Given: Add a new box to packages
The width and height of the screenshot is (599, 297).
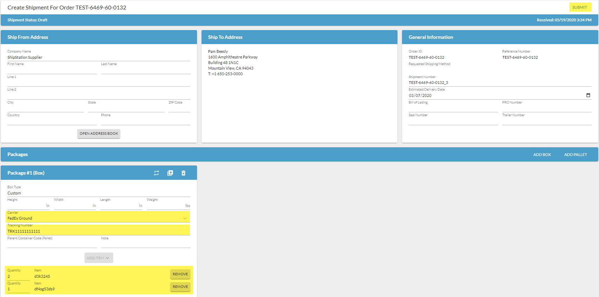Looking at the screenshot, I should pyautogui.click(x=542, y=155).
